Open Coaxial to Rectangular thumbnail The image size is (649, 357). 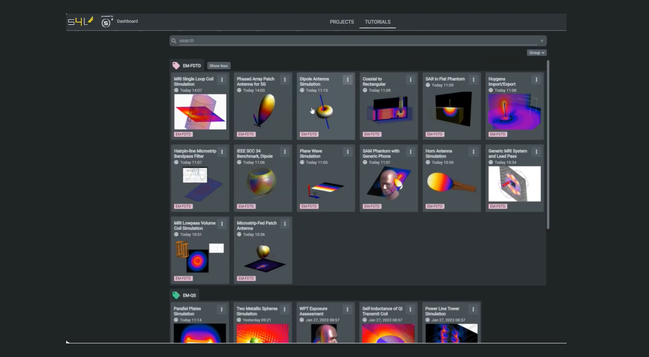389,112
